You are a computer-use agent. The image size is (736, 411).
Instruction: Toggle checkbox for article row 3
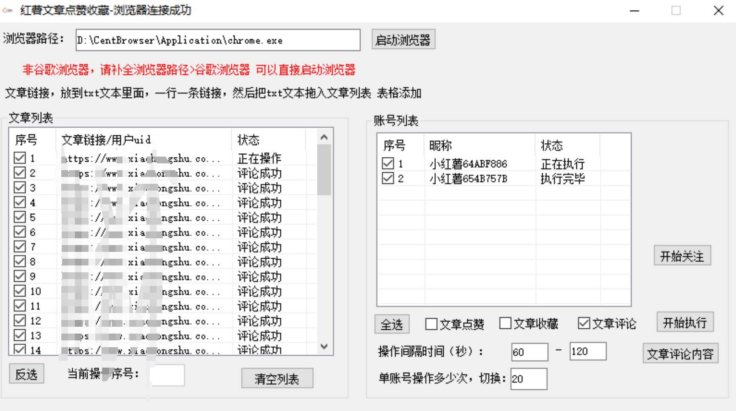tap(20, 187)
